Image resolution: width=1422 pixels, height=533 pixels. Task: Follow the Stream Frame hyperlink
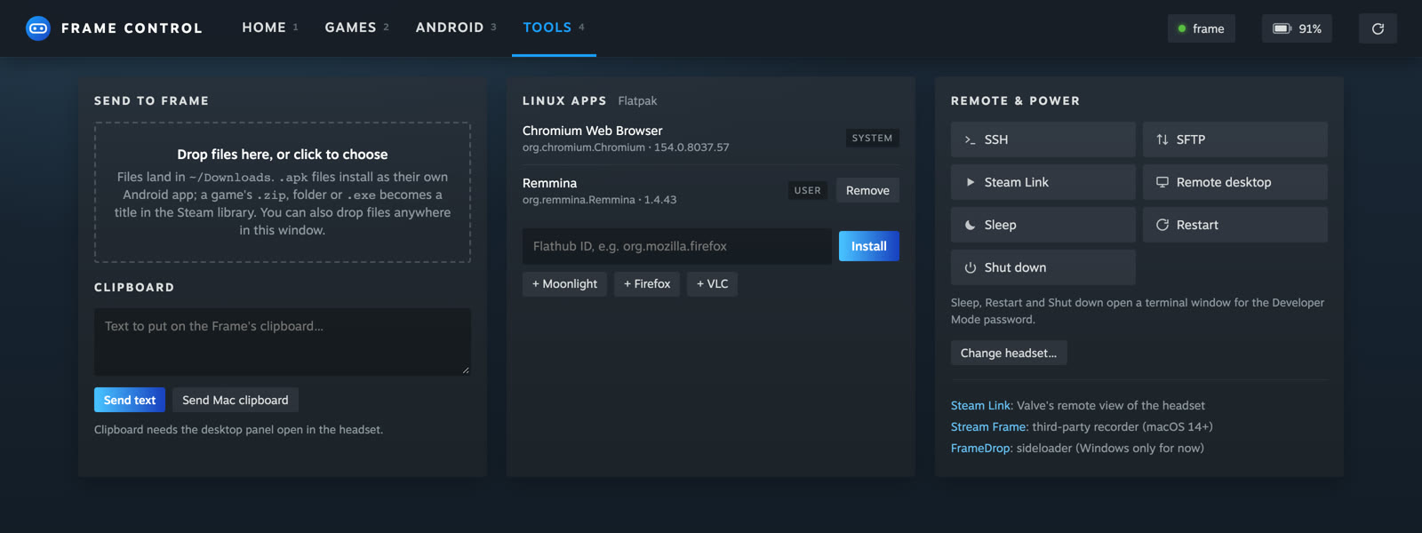(x=988, y=426)
